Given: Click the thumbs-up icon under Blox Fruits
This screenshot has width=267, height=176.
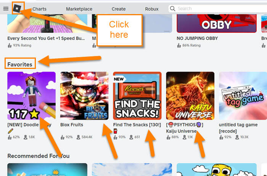Looking at the screenshot, I should [x=63, y=137].
